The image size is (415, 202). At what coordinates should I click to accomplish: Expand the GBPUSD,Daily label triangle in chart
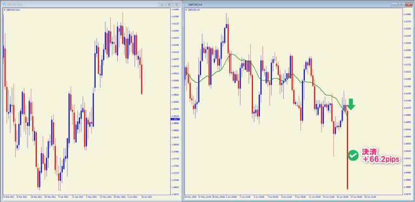[x=4, y=10]
